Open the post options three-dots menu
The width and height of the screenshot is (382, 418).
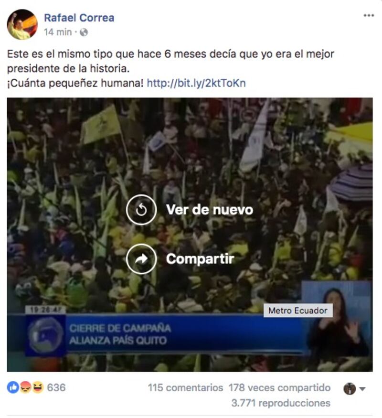[x=369, y=15]
